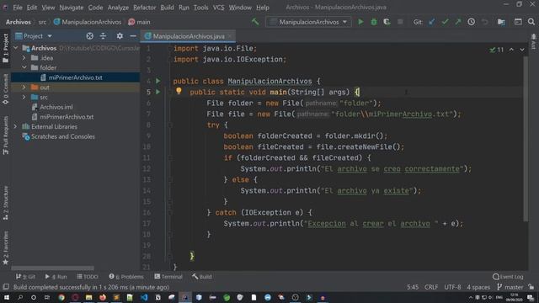Viewport: 539px width, 303px height.
Task: Toggle the Commit side tool window
Action: pyautogui.click(x=6, y=89)
